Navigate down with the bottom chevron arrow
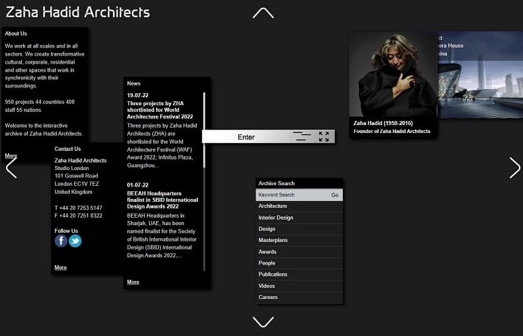 263,321
